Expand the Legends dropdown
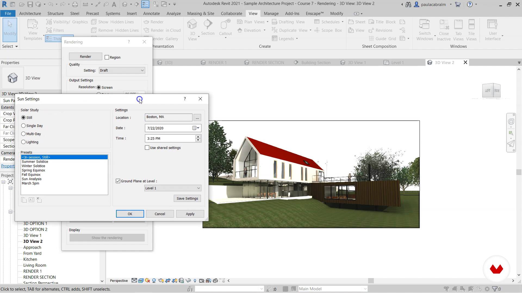This screenshot has width=522, height=293. pyautogui.click(x=297, y=39)
